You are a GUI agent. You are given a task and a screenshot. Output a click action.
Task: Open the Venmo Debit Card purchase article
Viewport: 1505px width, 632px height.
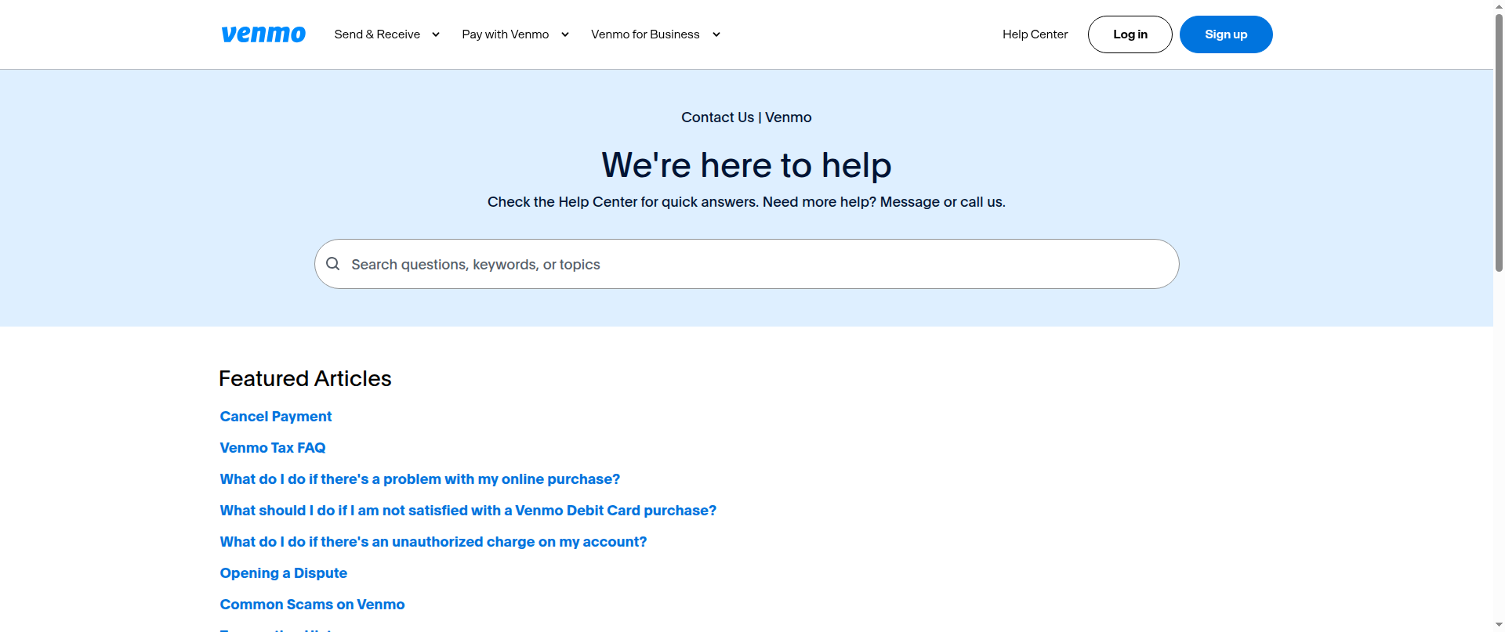468,511
